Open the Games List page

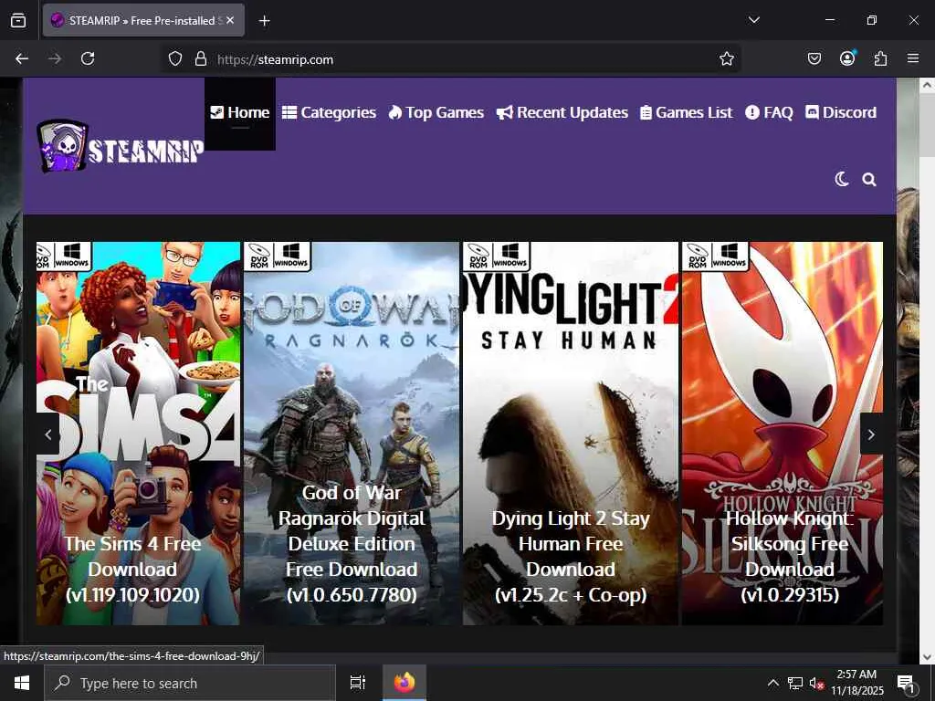(x=687, y=112)
